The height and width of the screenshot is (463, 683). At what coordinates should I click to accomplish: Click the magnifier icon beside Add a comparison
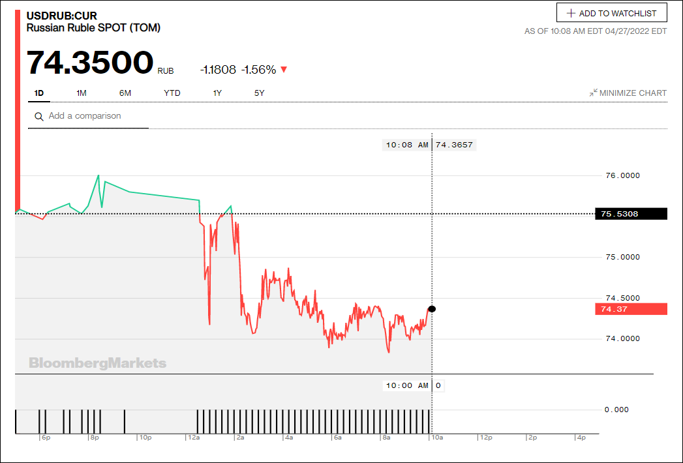(38, 117)
